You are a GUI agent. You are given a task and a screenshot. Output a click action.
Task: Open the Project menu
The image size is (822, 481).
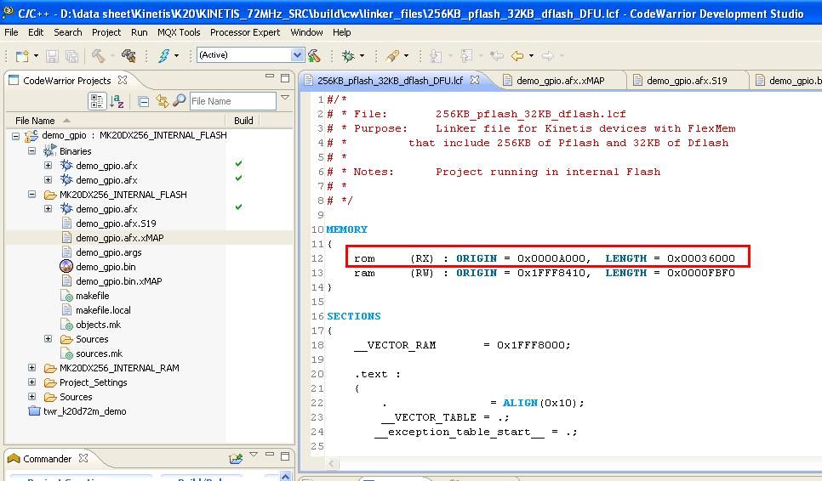[x=106, y=32]
